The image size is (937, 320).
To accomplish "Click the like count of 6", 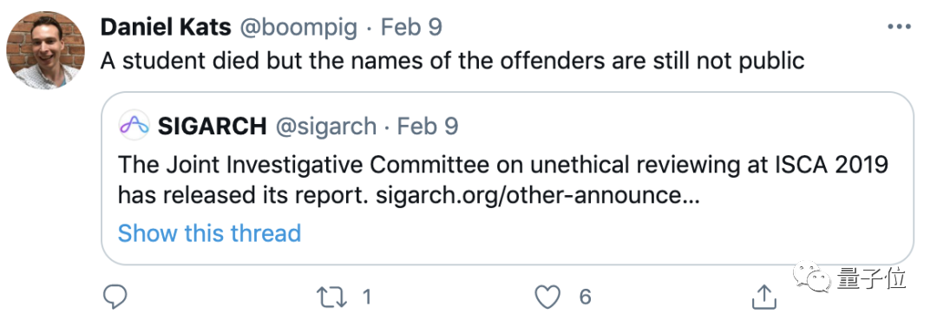I will tap(585, 297).
